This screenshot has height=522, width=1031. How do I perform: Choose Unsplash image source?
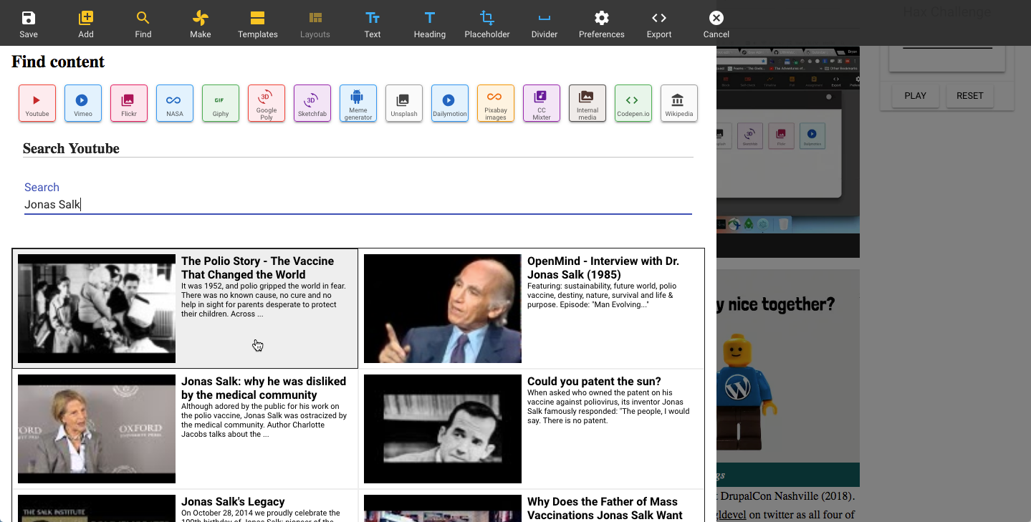(404, 103)
